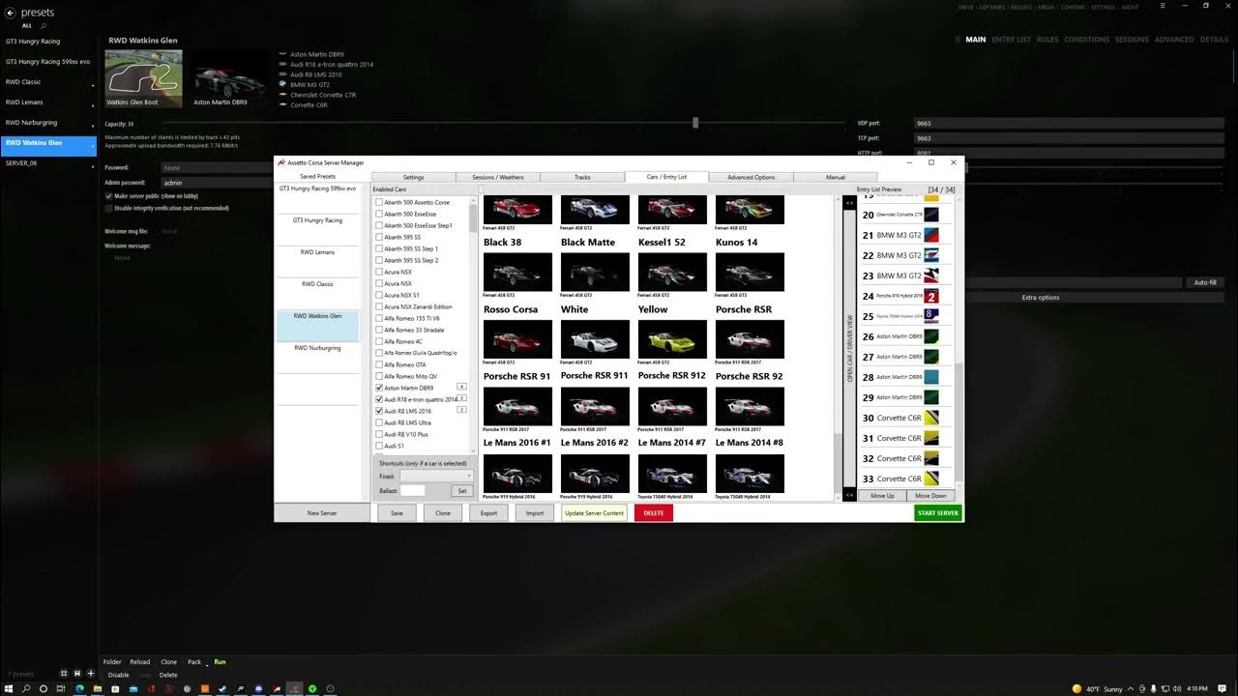This screenshot has height=696, width=1238.
Task: Select the Yellow Ferrari 458 GT2 skin
Action: tap(672, 339)
